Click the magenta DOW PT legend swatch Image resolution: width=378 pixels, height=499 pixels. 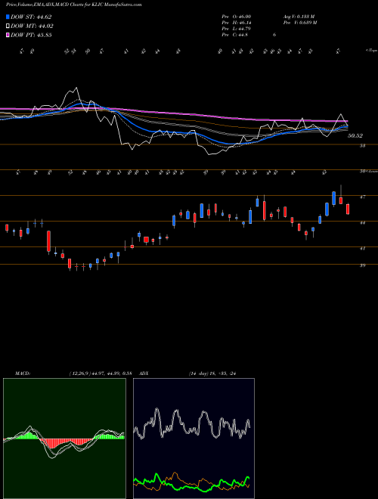click(x=8, y=36)
